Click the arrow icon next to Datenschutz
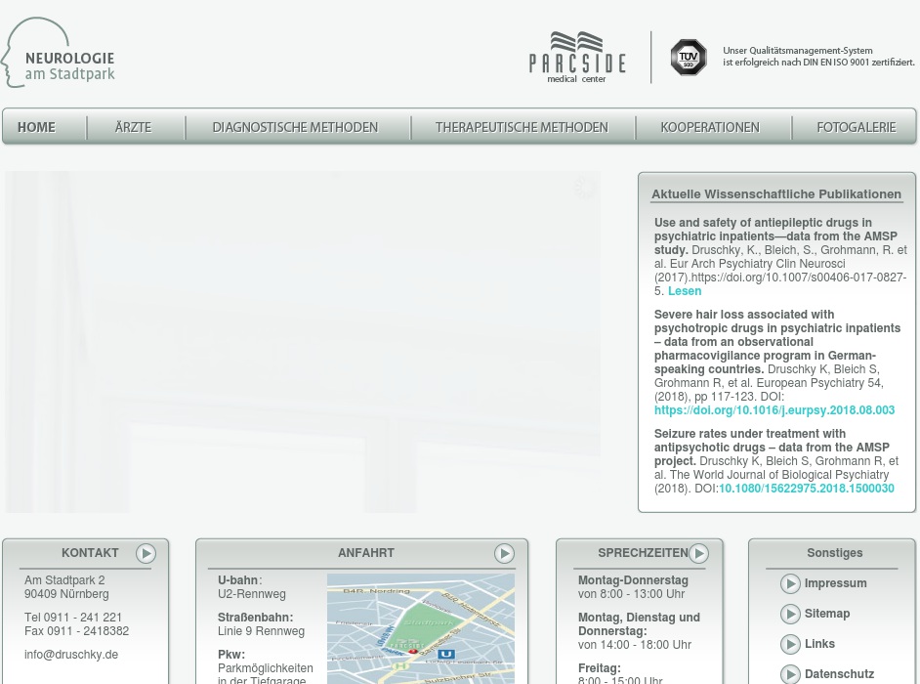Image resolution: width=920 pixels, height=684 pixels. click(790, 674)
